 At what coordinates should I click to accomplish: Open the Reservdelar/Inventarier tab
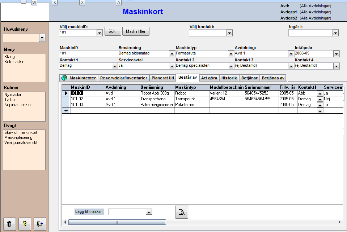coord(123,78)
